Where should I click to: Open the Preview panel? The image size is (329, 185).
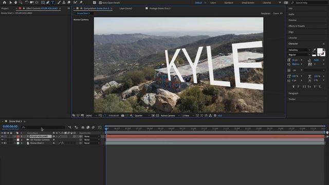coord(293,20)
